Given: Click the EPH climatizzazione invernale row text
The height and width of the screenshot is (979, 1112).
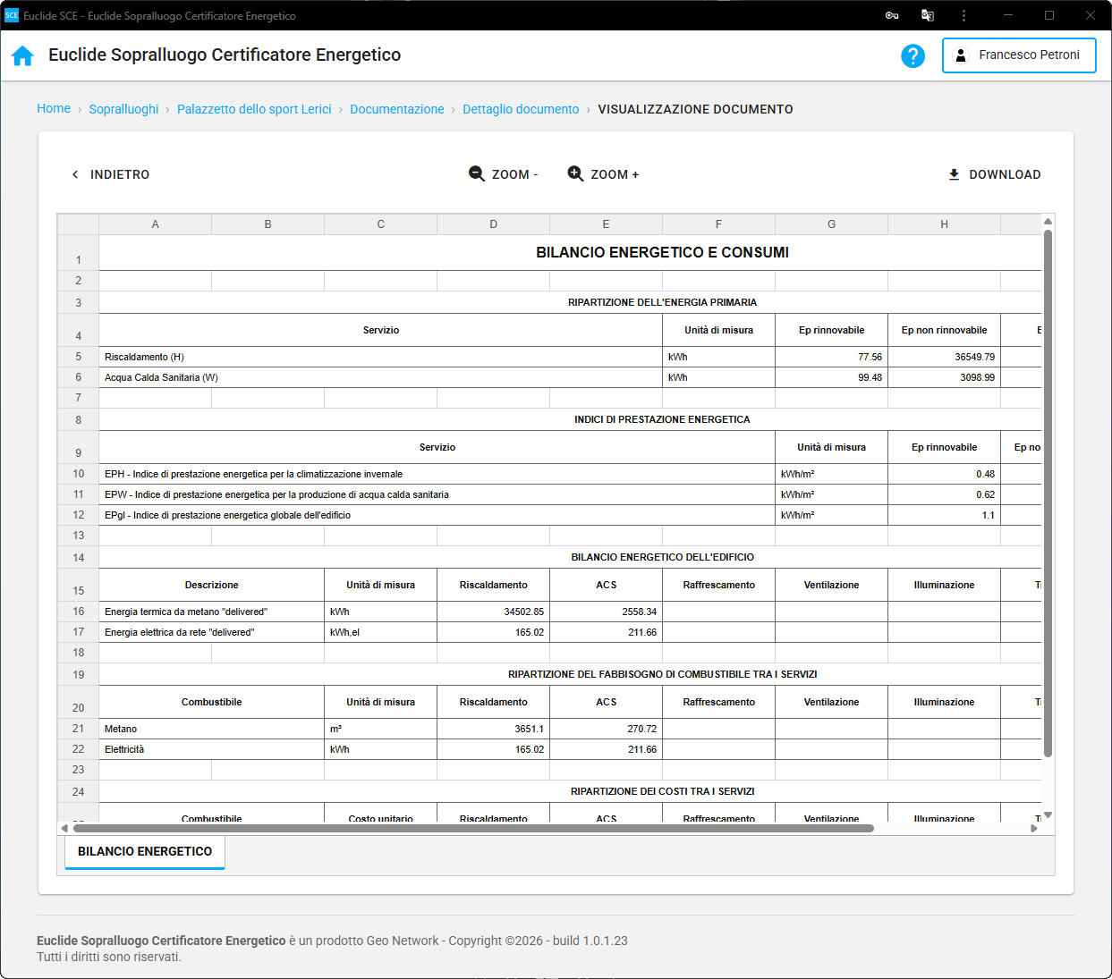Looking at the screenshot, I should [254, 474].
